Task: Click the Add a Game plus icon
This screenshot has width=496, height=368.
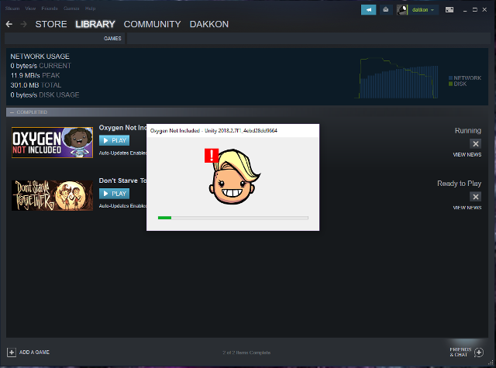Action: click(x=11, y=352)
